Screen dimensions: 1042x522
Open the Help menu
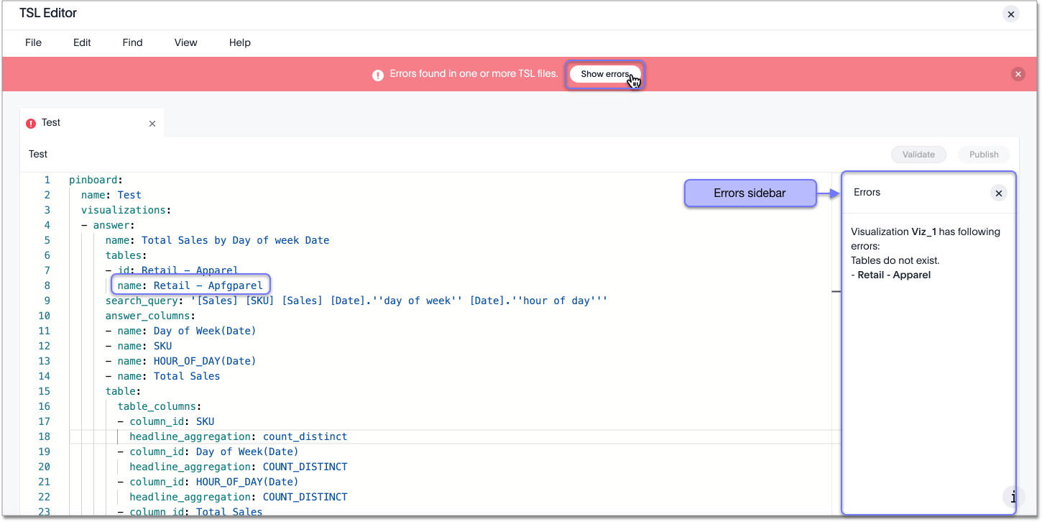[239, 42]
